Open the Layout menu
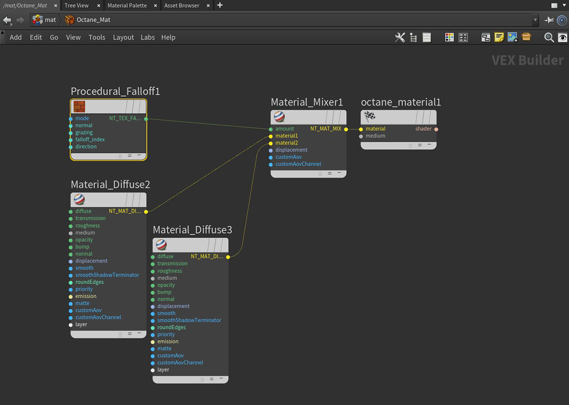569x405 pixels. click(123, 37)
